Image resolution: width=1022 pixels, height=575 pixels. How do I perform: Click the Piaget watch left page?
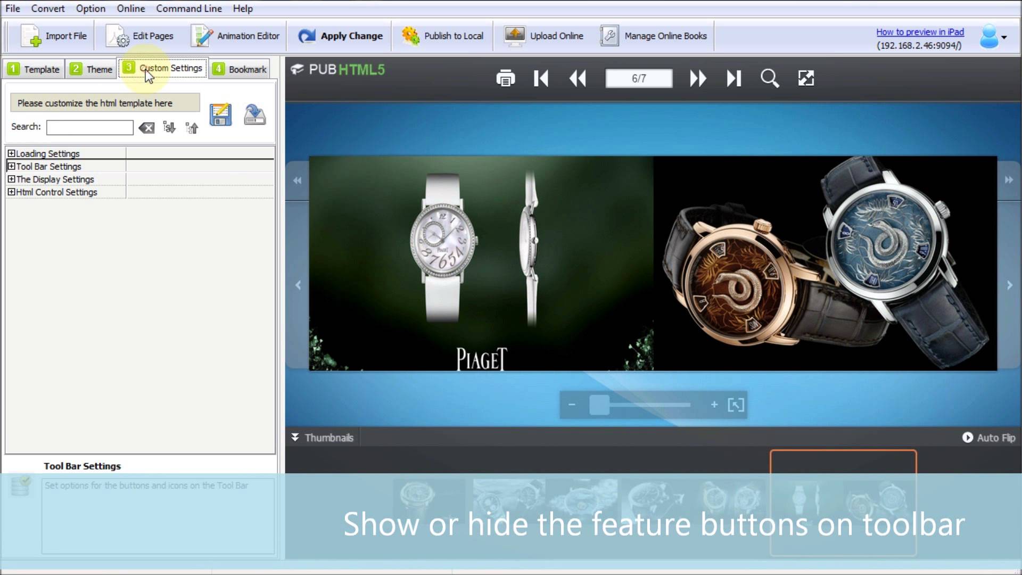click(481, 263)
